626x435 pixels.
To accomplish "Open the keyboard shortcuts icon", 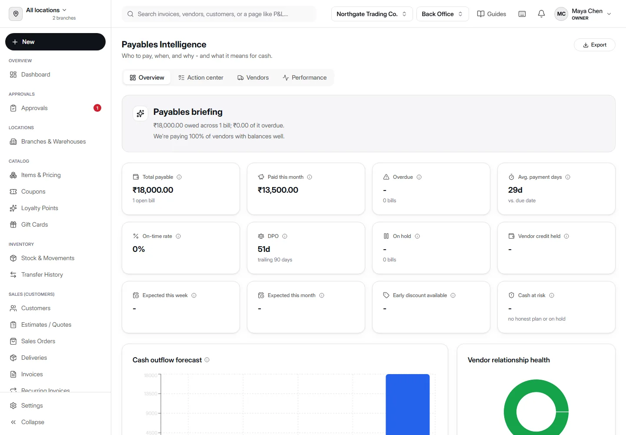I will [x=522, y=14].
